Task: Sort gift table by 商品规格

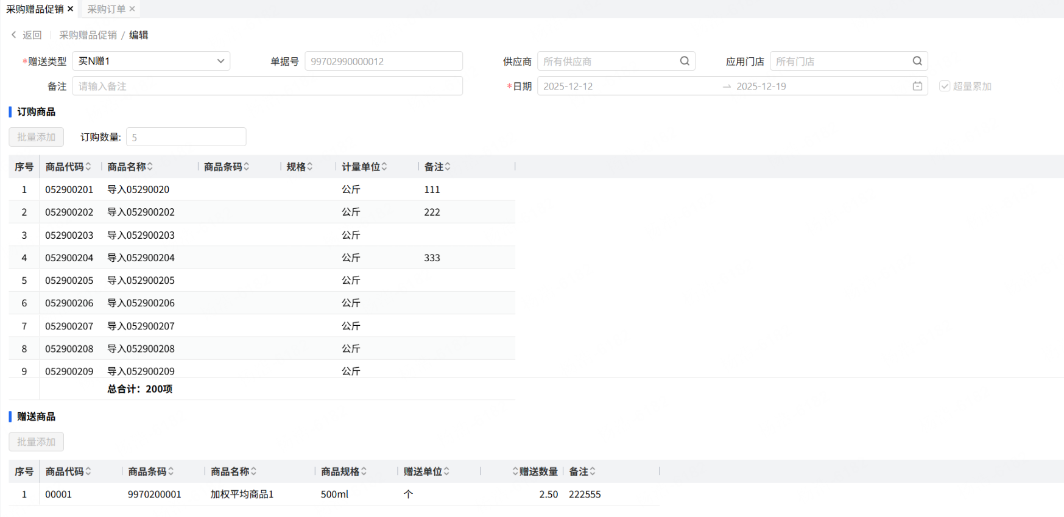Action: pyautogui.click(x=364, y=472)
